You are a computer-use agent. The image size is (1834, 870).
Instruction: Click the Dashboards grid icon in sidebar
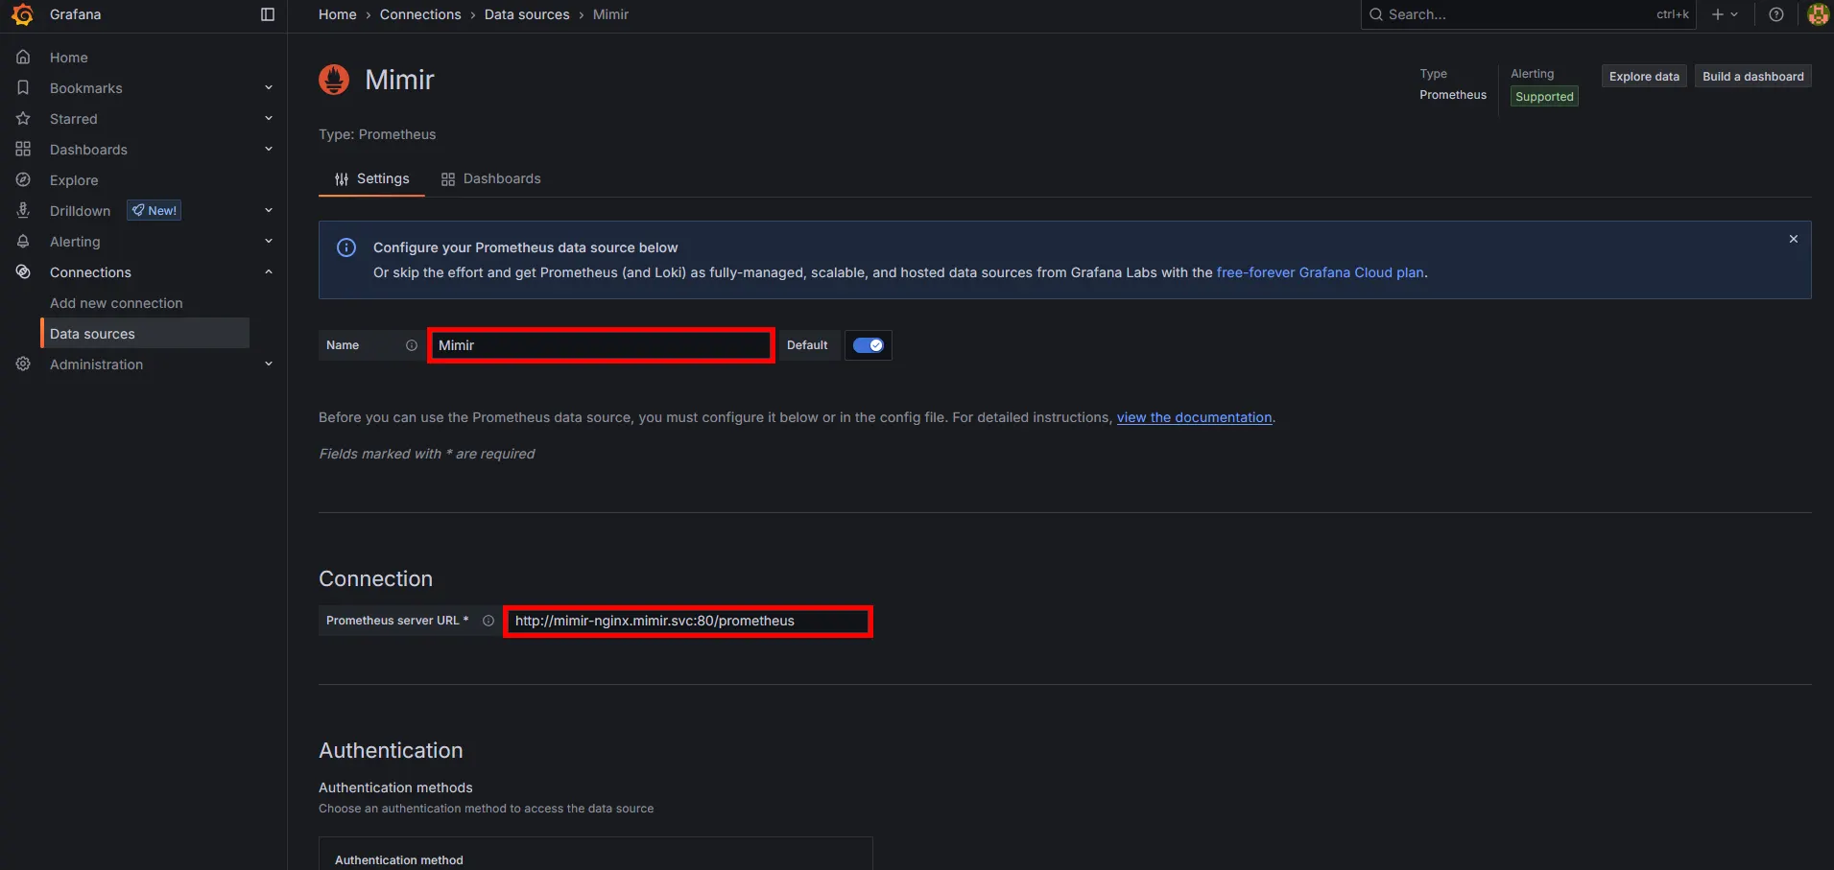(23, 150)
